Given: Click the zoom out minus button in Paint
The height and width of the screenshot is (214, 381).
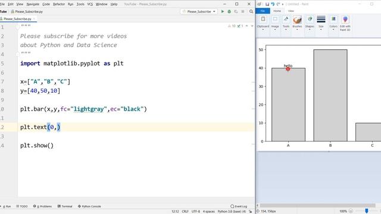Looking at the screenshot, I should (351, 211).
